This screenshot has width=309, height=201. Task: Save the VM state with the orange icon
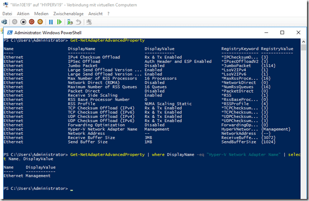point(40,22)
